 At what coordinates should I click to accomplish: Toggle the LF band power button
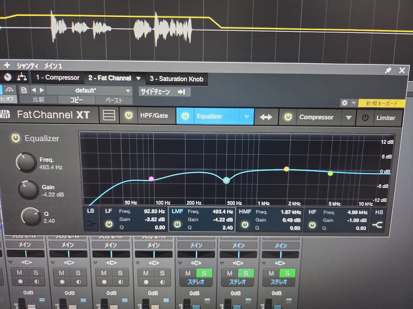click(109, 224)
